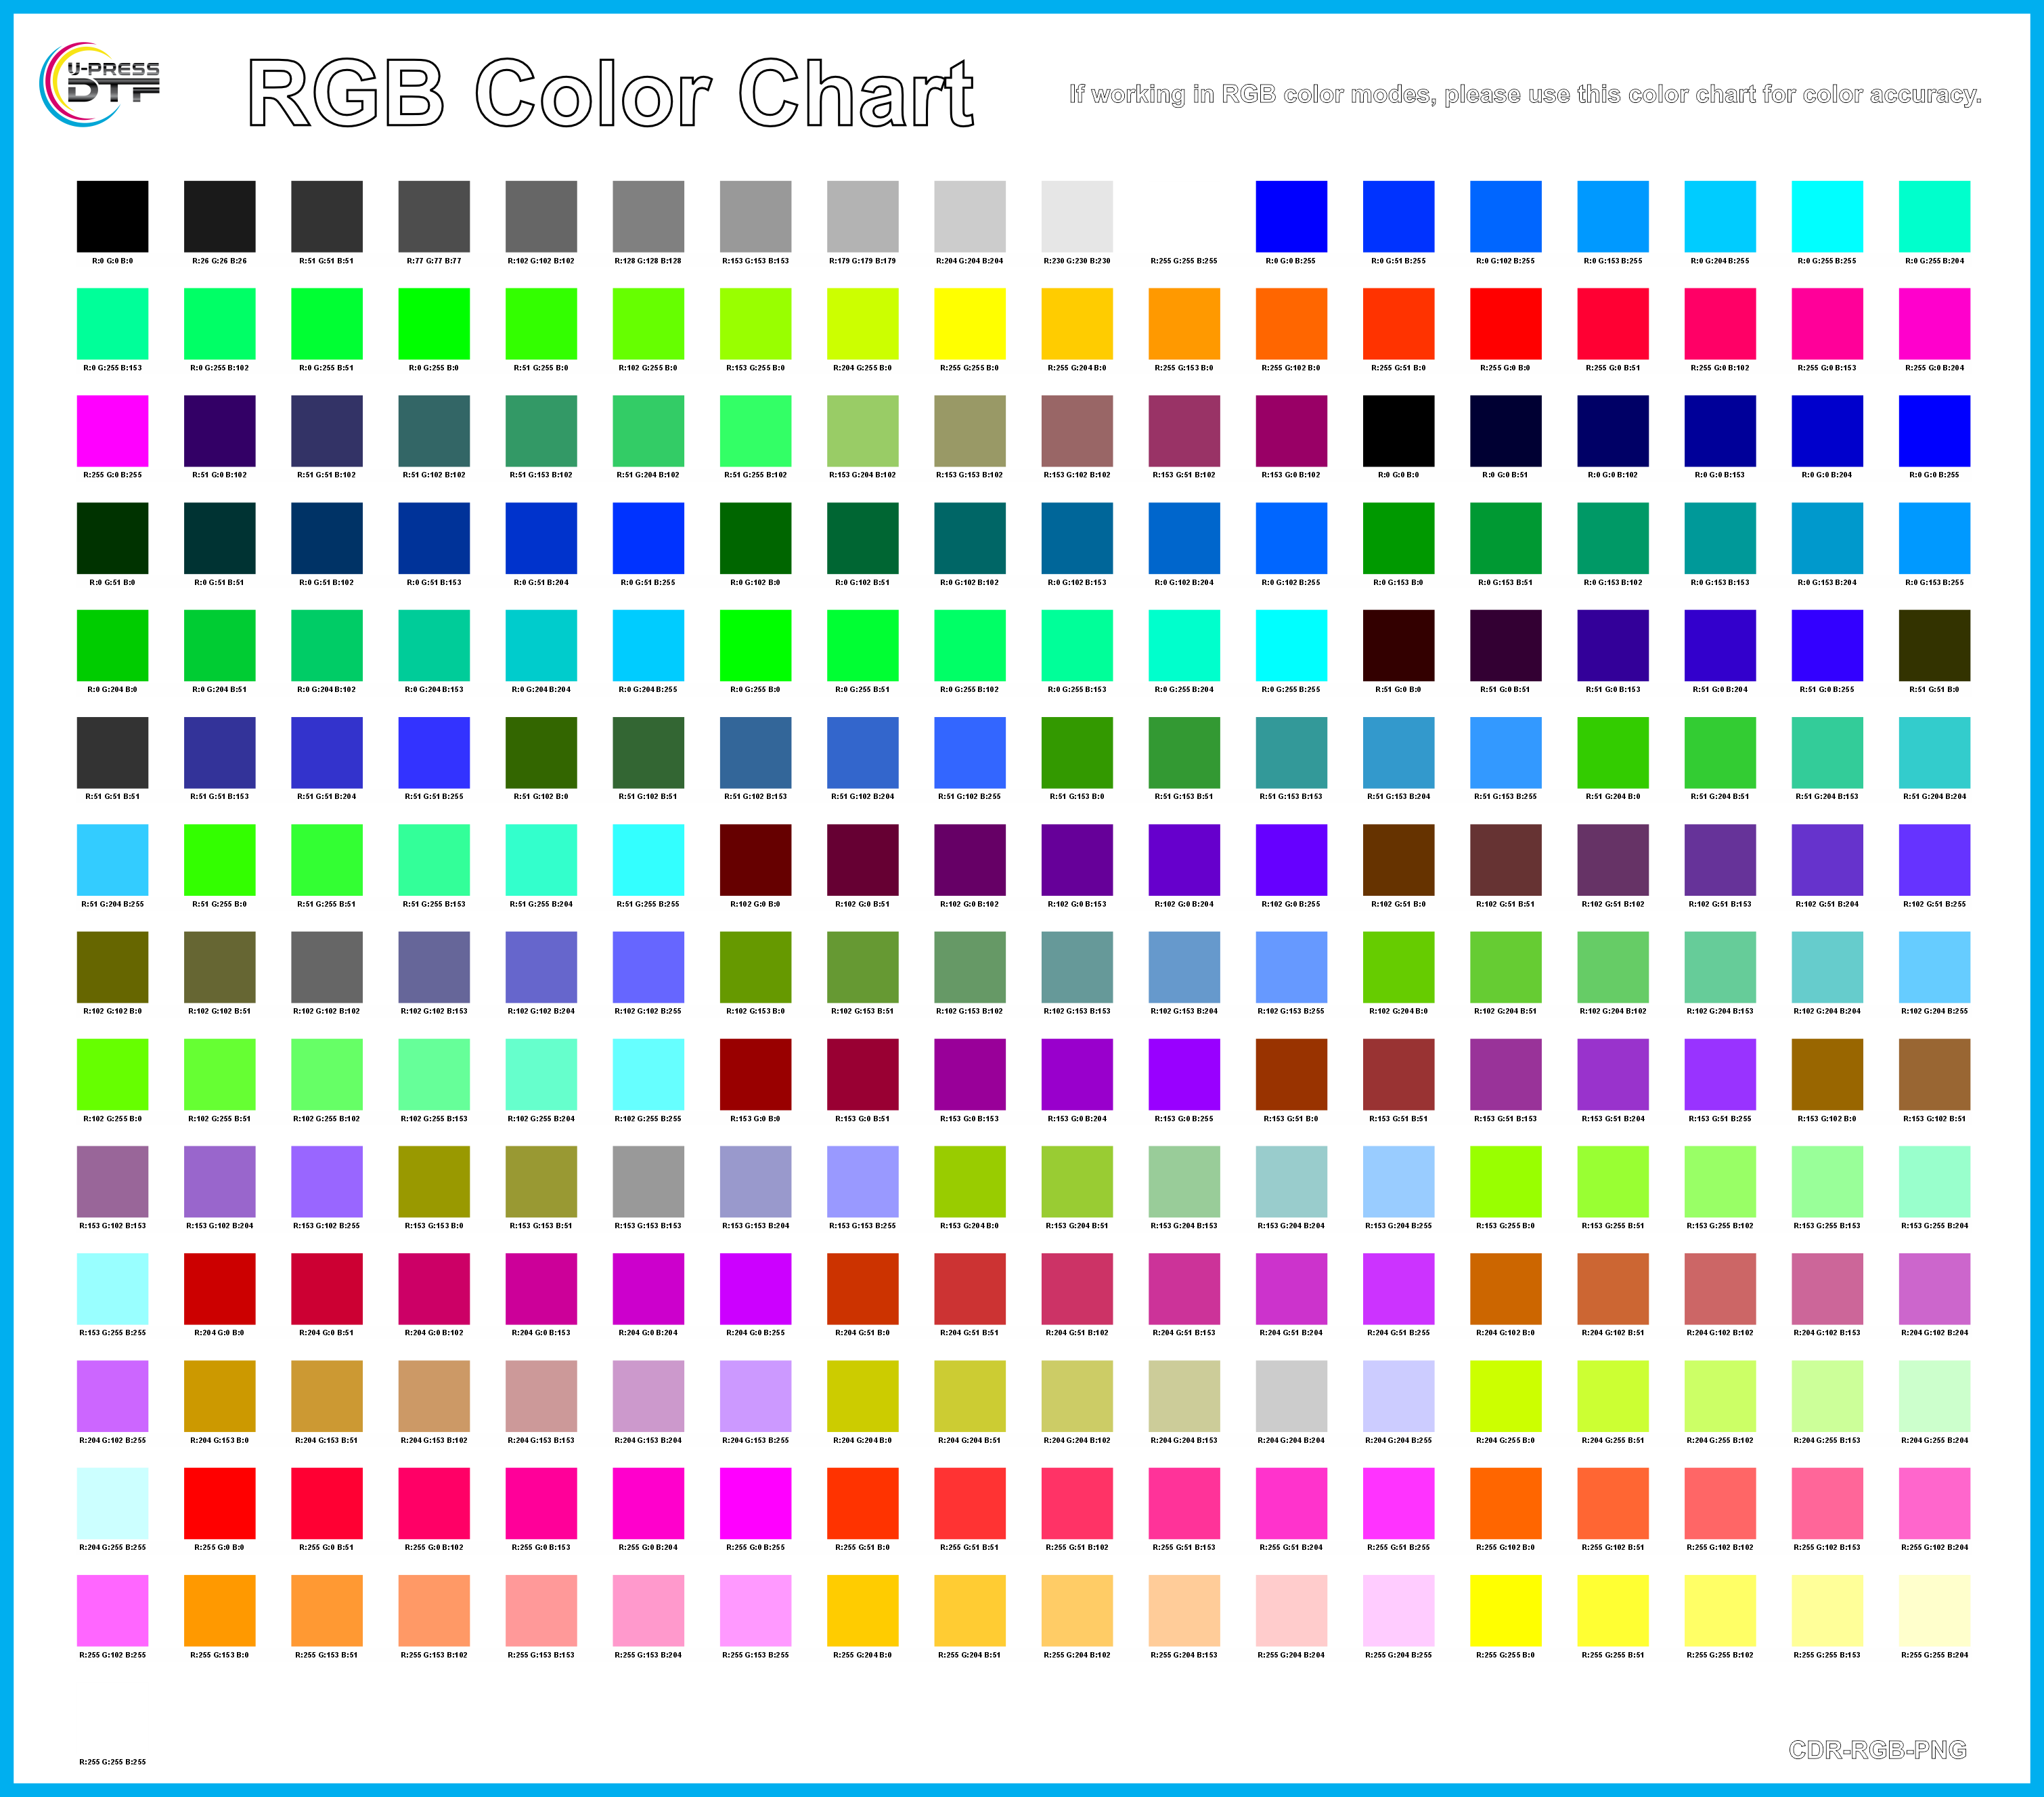Select the R:204 G:102 B:0 orange swatch
The image size is (2044, 1797).
pos(1506,1289)
